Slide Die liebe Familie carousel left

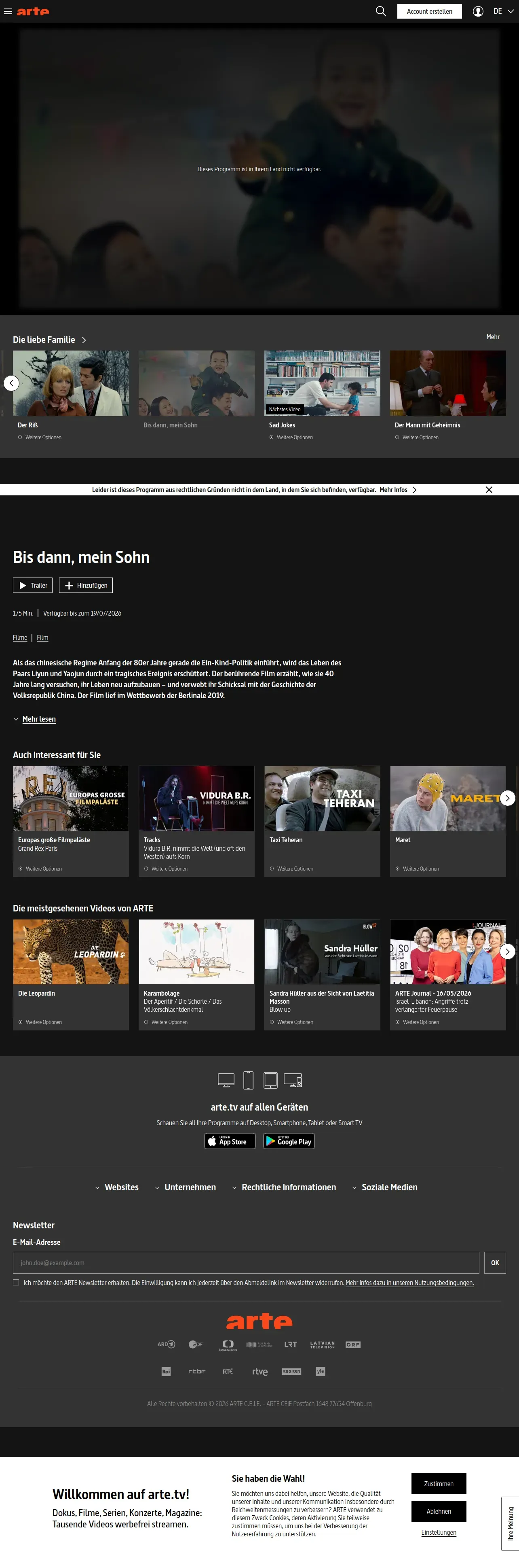pyautogui.click(x=11, y=383)
